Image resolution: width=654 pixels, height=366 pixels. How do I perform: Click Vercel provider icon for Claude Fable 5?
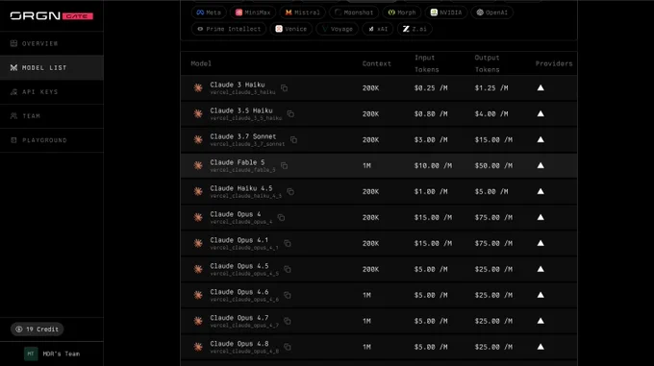pyautogui.click(x=541, y=165)
